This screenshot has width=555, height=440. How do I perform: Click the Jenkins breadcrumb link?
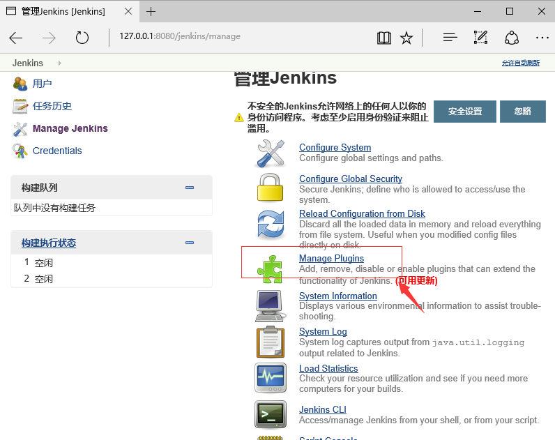(x=28, y=63)
